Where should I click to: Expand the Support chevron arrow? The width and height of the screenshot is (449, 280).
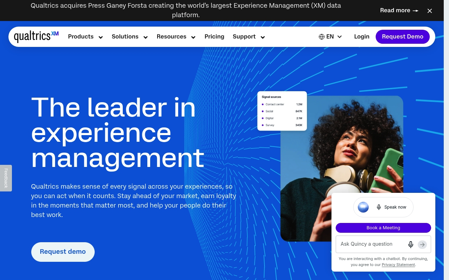tap(263, 37)
